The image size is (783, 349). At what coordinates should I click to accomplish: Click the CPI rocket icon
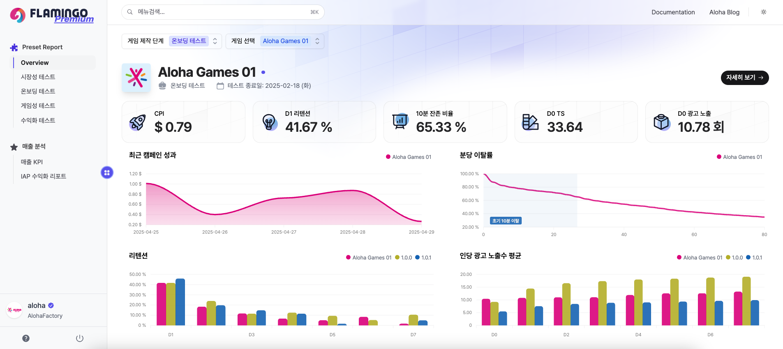click(x=138, y=122)
